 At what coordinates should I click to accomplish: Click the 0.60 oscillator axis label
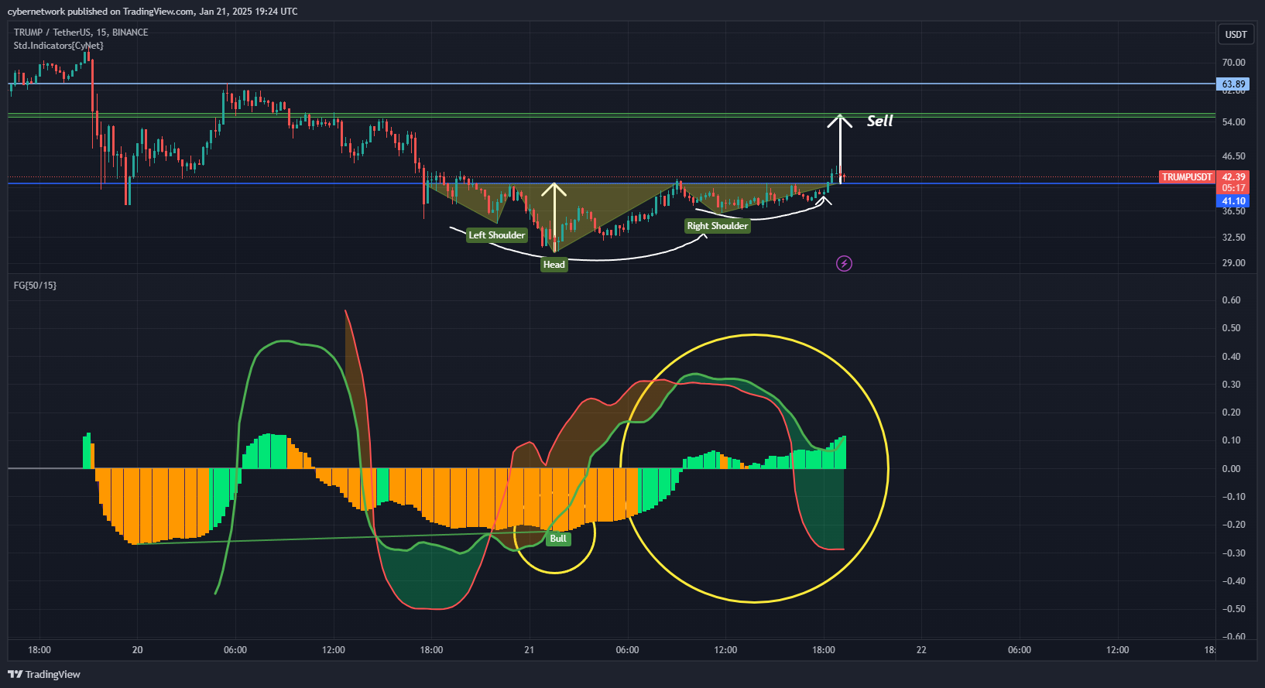[1231, 300]
